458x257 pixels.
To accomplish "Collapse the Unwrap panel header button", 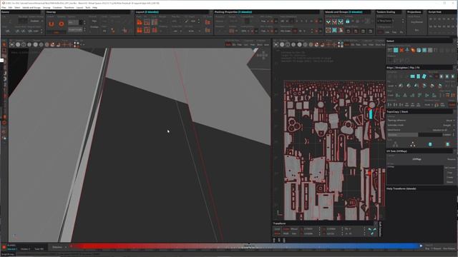I will (132, 12).
